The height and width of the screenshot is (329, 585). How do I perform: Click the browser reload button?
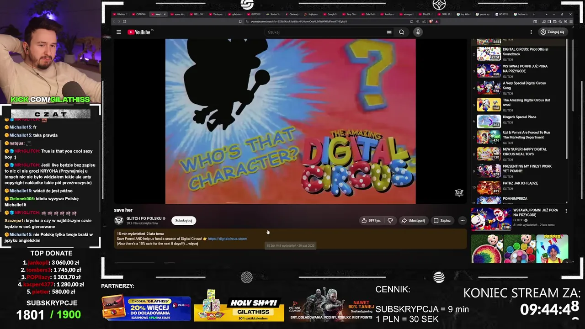click(124, 21)
